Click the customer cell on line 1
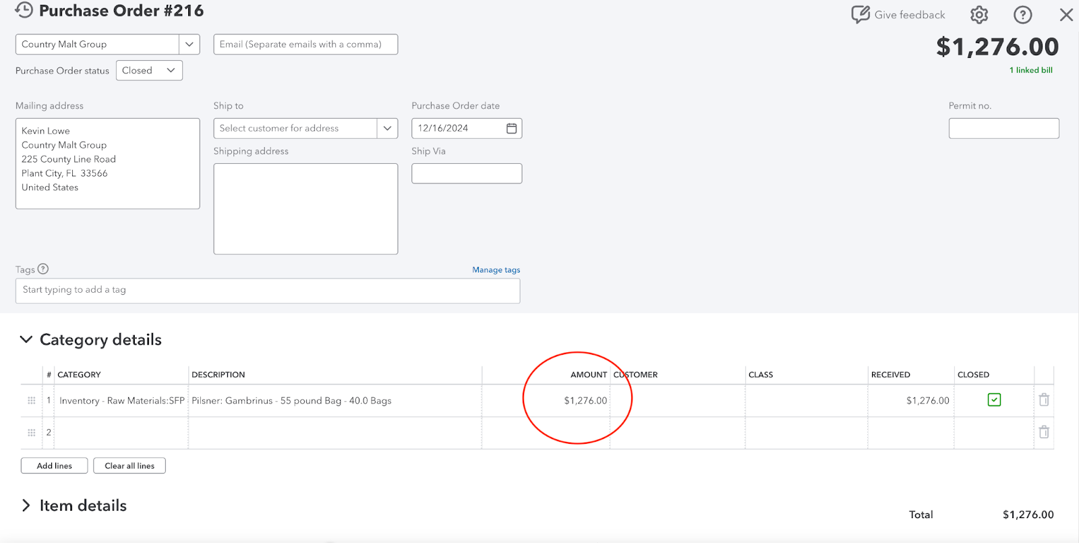Screen dimensions: 1079x543 678,401
